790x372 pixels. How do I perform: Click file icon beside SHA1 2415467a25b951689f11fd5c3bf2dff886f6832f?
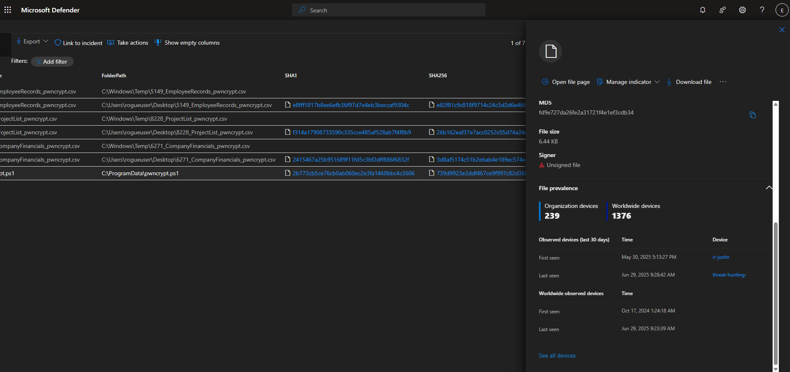[287, 160]
